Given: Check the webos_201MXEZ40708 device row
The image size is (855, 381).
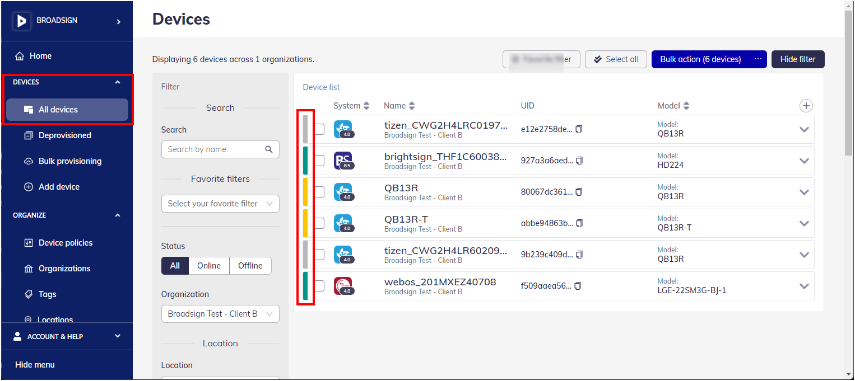Looking at the screenshot, I should 319,286.
